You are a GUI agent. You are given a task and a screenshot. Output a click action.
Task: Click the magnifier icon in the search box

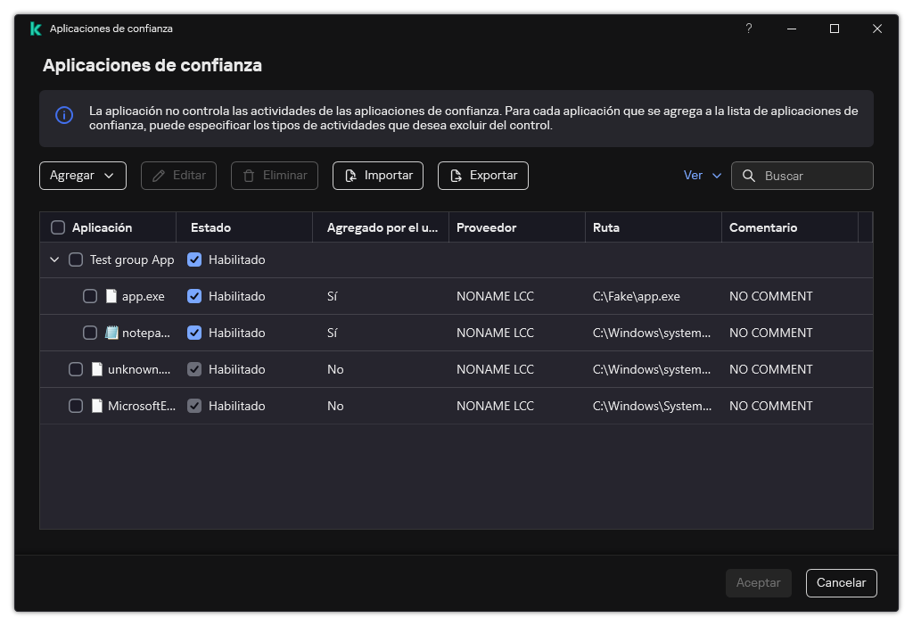coord(750,176)
